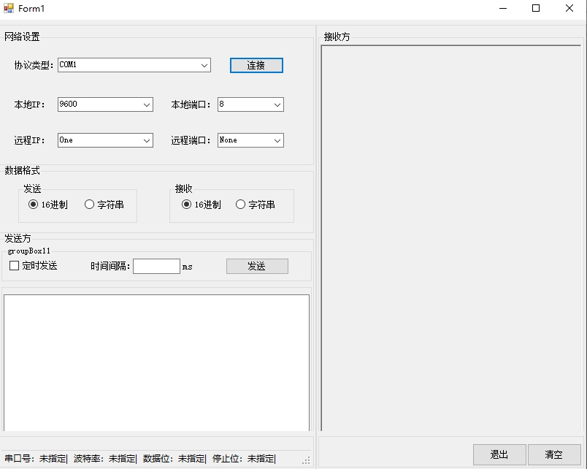Click the 退出 exit button

click(x=499, y=455)
